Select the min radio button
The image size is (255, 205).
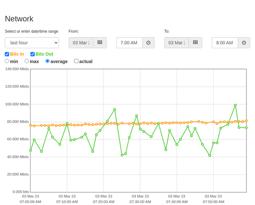click(7, 61)
